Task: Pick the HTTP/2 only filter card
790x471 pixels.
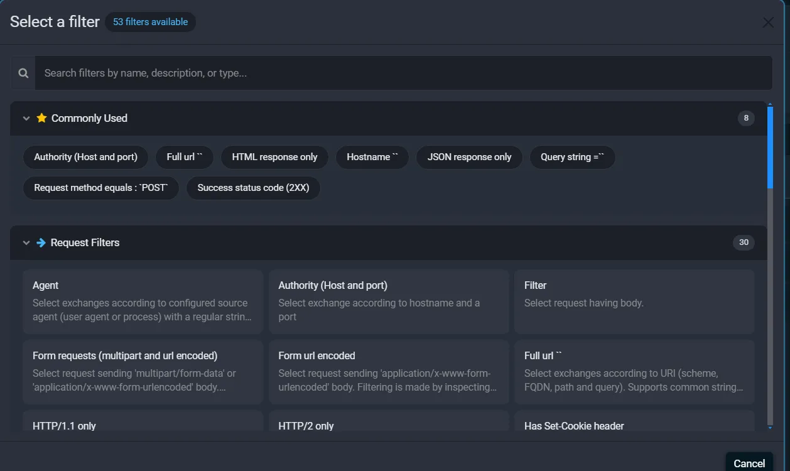Action: [x=389, y=422]
